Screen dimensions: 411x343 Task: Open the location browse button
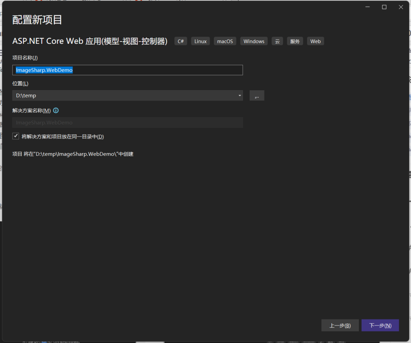pos(256,96)
